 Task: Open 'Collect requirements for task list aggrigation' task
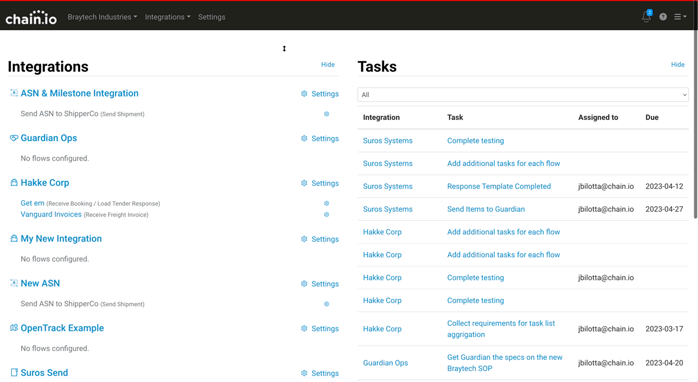coord(501,329)
